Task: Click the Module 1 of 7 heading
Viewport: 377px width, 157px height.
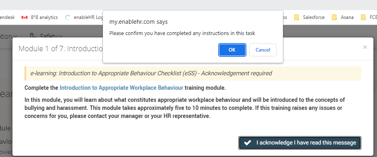Action: pos(61,49)
